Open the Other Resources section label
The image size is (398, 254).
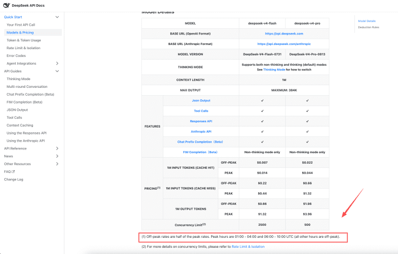pos(17,164)
